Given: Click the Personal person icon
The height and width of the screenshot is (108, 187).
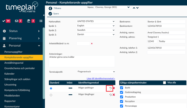Looking at the screenshot, I should [x=4, y=46].
